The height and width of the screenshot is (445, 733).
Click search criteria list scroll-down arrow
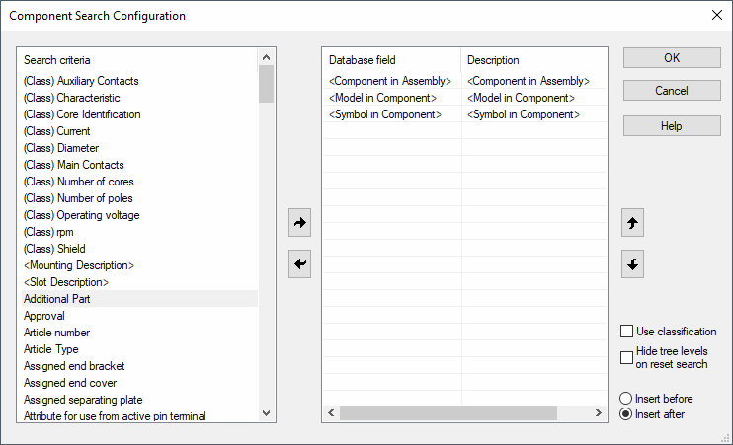[x=267, y=413]
